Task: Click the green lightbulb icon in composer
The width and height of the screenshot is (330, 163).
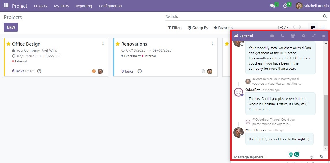Action: pos(291,155)
